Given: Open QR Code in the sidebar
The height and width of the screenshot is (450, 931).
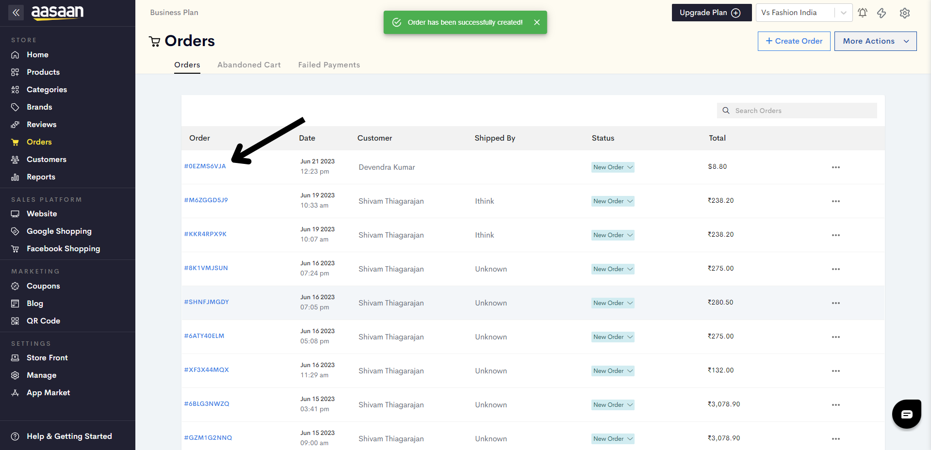Looking at the screenshot, I should click(x=43, y=321).
